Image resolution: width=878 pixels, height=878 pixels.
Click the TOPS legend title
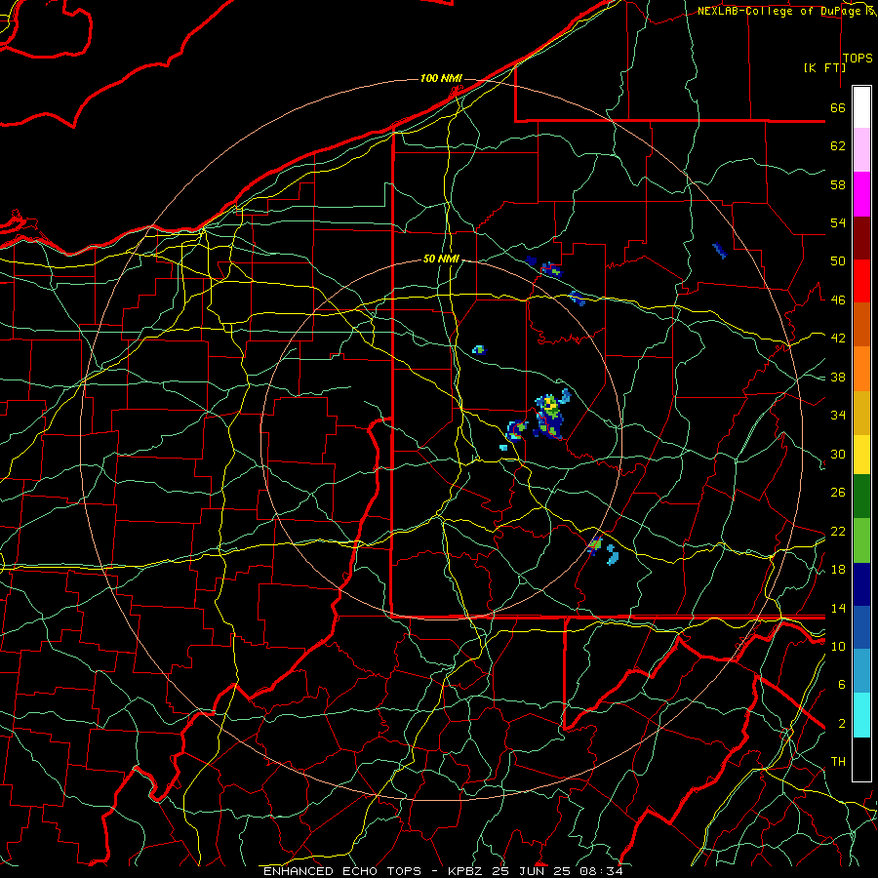coord(858,59)
